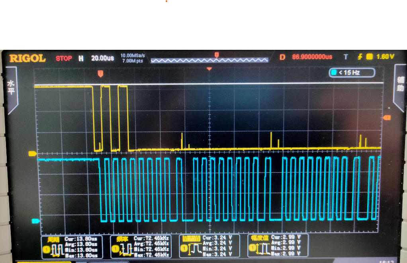This screenshot has height=263, width=407.
Task: Click the Max:13.80us period reading
Action: click(x=81, y=256)
